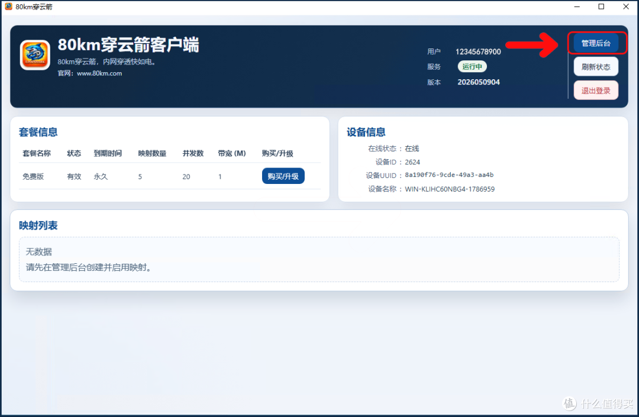Viewport: 639px width, 417px height.
Task: Click the 有效 status cell
Action: click(x=74, y=176)
